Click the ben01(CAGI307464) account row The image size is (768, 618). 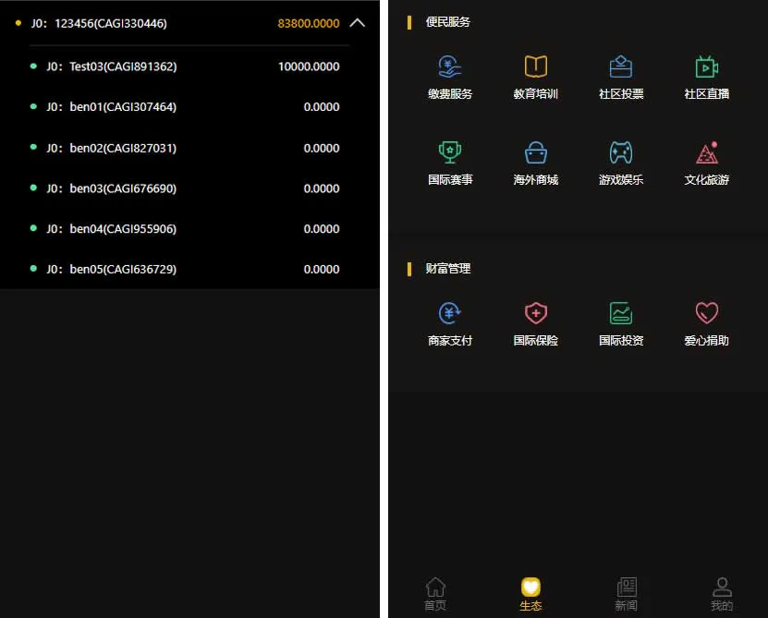pyautogui.click(x=185, y=106)
